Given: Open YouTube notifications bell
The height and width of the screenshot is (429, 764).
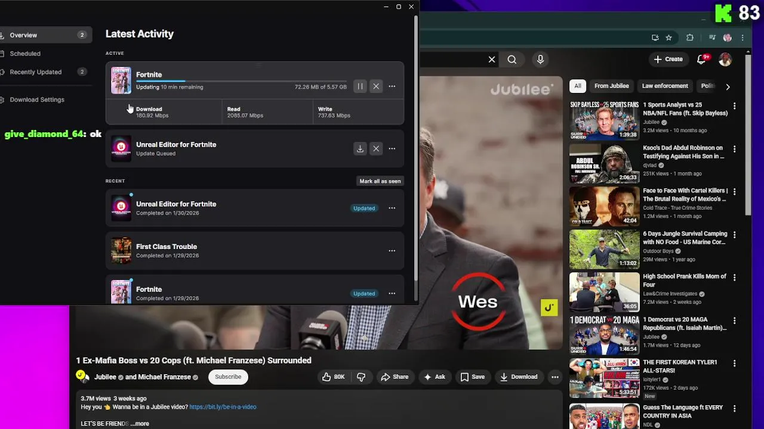Looking at the screenshot, I should [703, 59].
